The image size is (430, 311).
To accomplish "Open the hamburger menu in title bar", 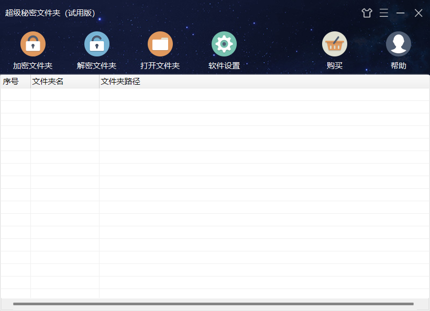I will 384,13.
